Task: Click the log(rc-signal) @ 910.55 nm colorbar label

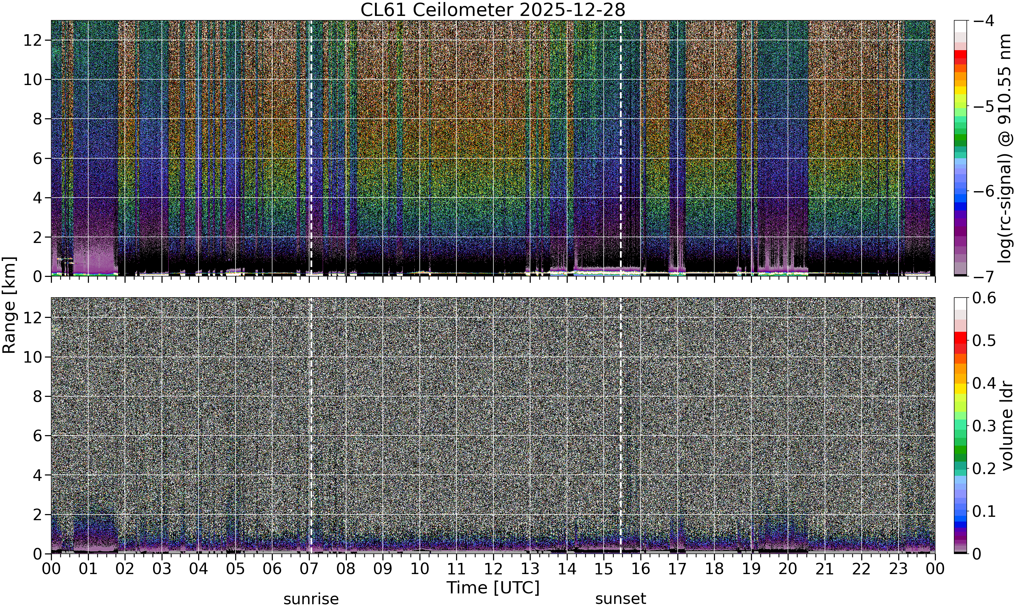Action: click(x=1005, y=148)
